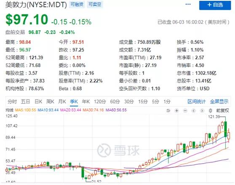This screenshot has height=185, width=235.
Task: Click the MA5:100.55 indicator label
Action: pyautogui.click(x=25, y=110)
